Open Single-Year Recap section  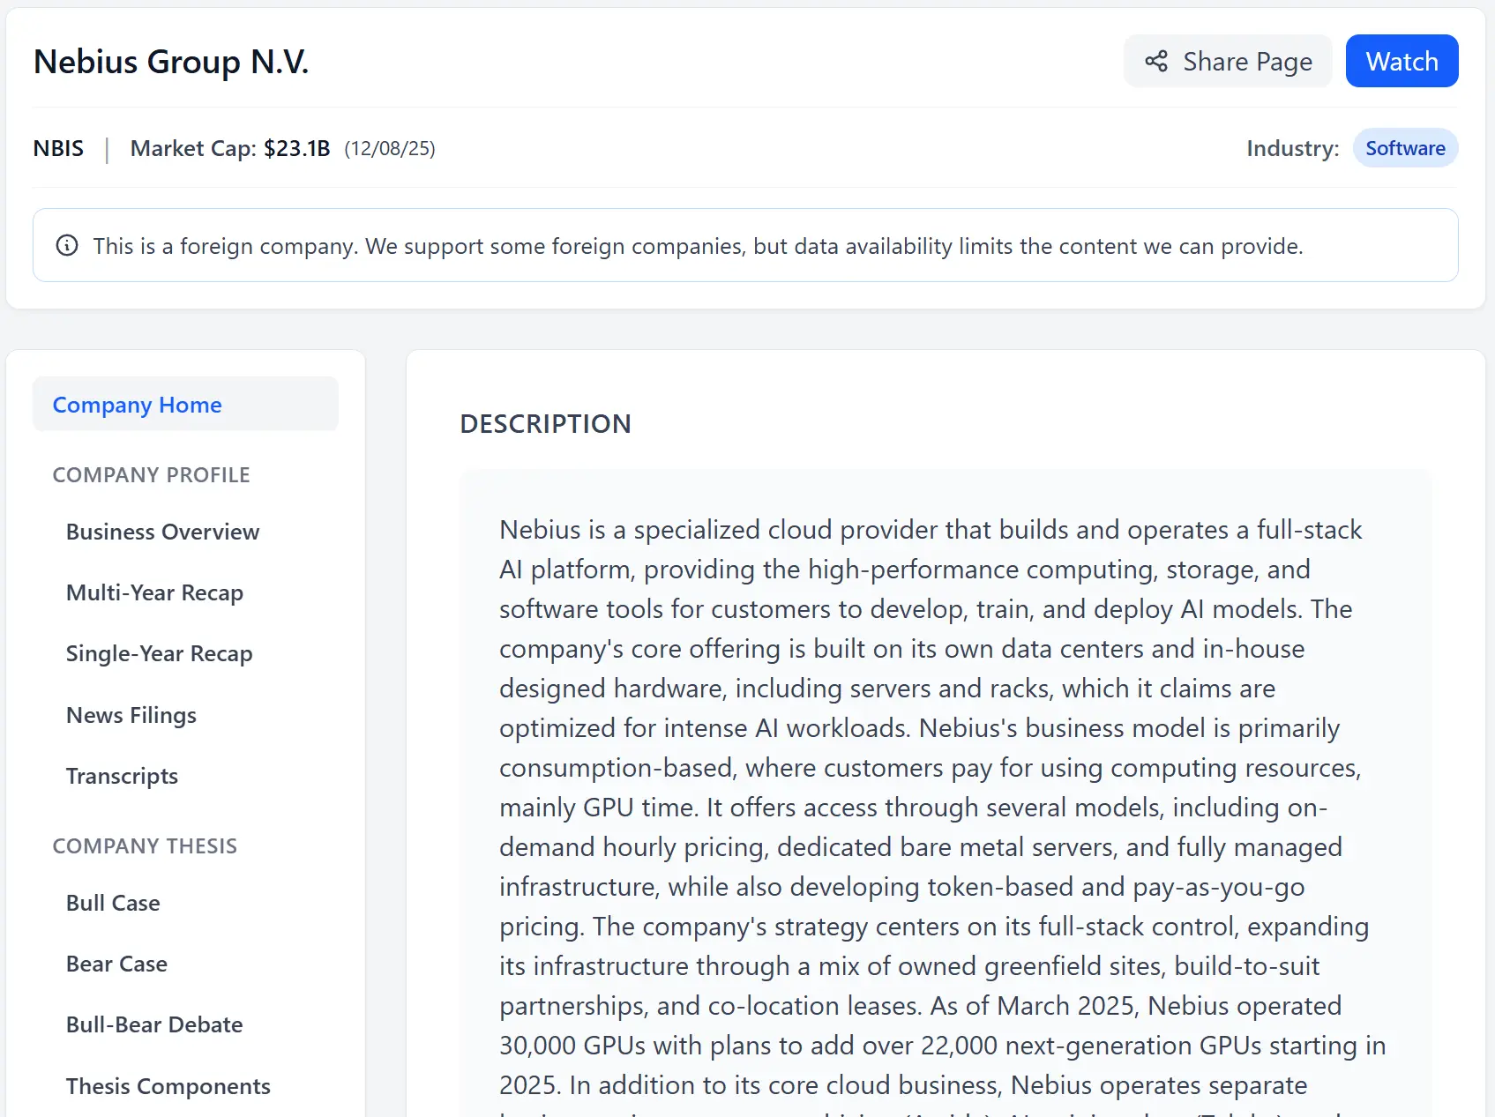click(160, 653)
